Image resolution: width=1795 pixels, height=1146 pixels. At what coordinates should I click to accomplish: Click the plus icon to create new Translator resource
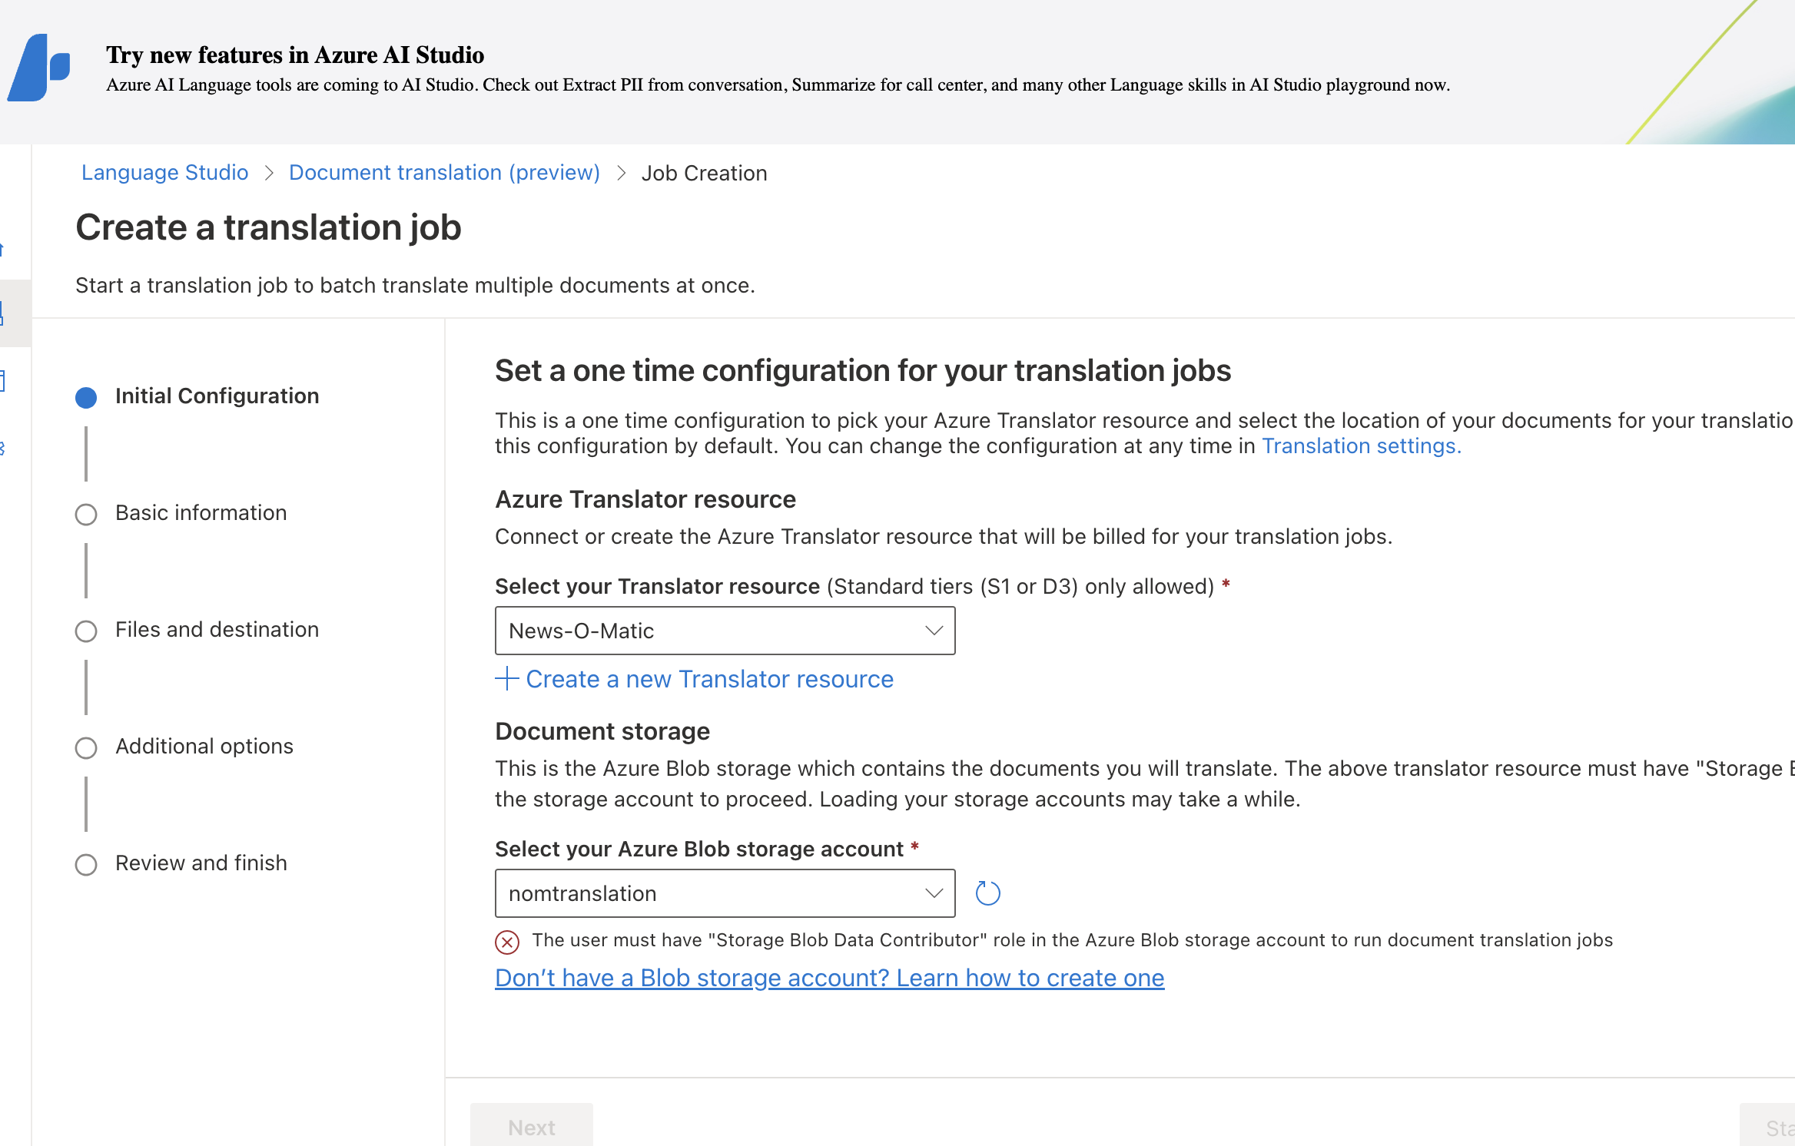(x=508, y=677)
